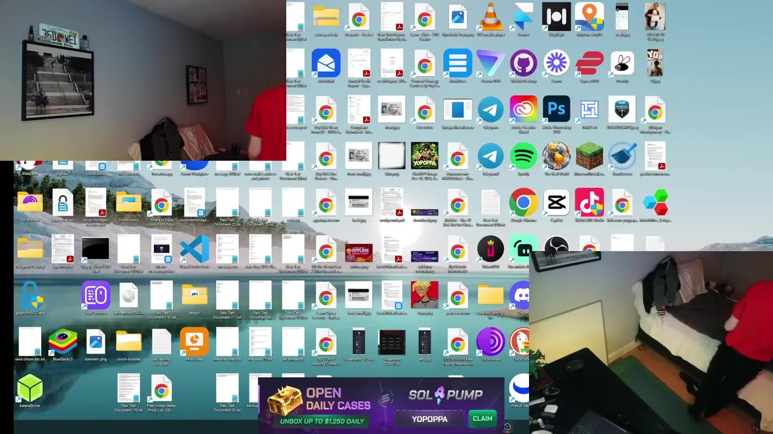Select the pgp secret .asc file
Screen dimensions: 773x434
63,203
